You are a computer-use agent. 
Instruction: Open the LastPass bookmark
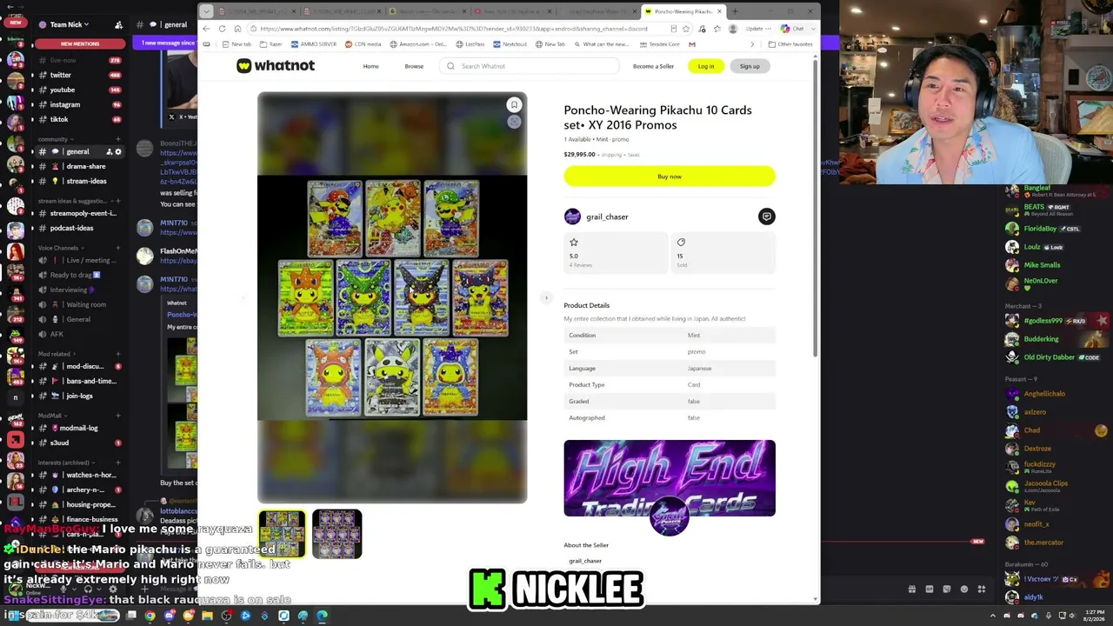[470, 44]
